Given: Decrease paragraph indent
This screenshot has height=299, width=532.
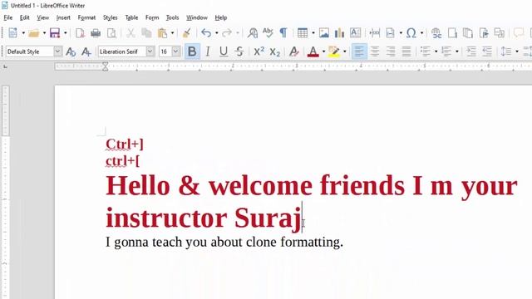Looking at the screenshot, I should pyautogui.click(x=487, y=51).
